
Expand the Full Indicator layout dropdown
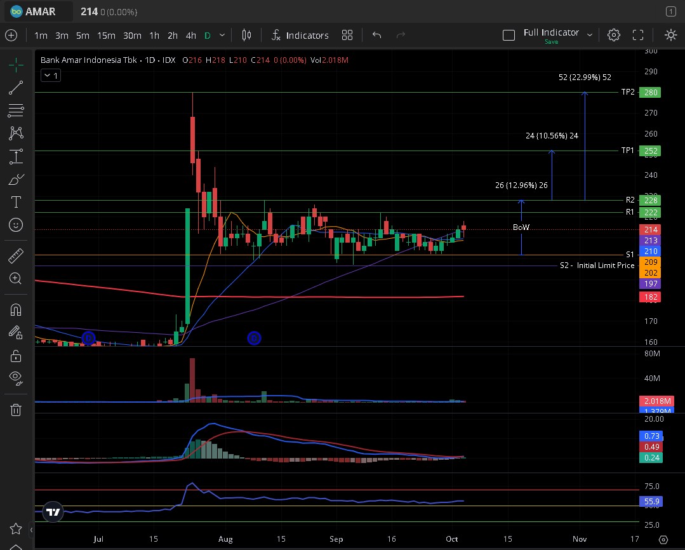590,35
